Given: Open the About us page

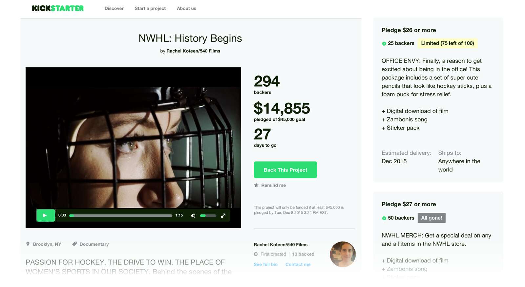Looking at the screenshot, I should (186, 9).
